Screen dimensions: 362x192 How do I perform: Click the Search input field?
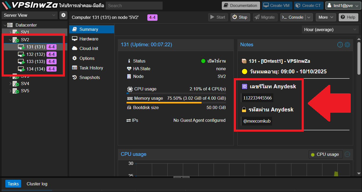tap(134, 6)
